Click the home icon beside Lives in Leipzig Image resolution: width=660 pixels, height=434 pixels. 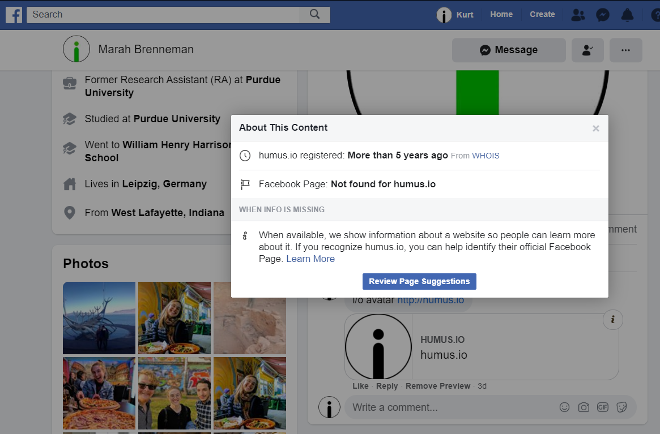pyautogui.click(x=70, y=184)
